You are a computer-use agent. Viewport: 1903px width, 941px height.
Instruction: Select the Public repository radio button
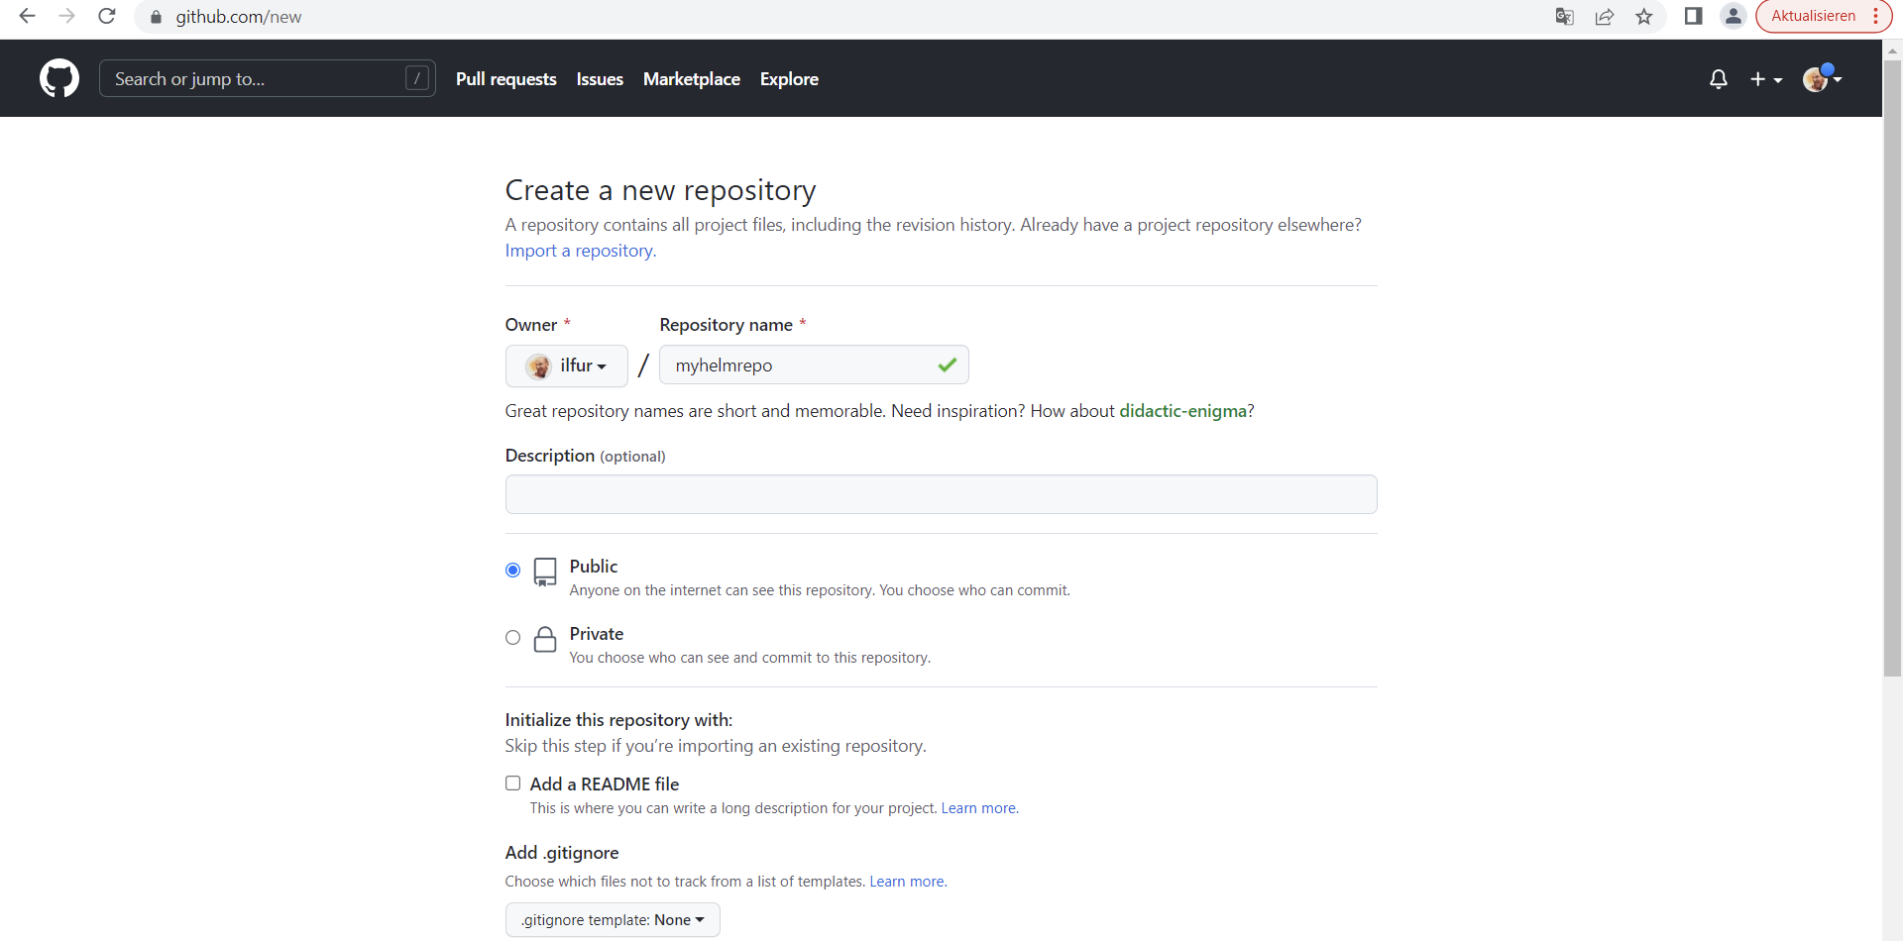[x=512, y=570]
